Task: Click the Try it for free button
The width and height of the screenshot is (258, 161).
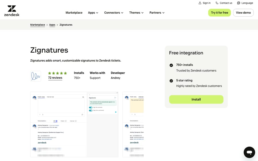Action: pos(220,13)
